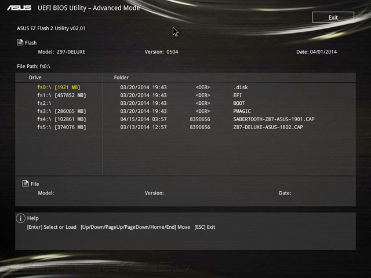371x278 pixels.
Task: Select Z87-DELUXE-ASUS-1802.CAP file
Action: 268,127
